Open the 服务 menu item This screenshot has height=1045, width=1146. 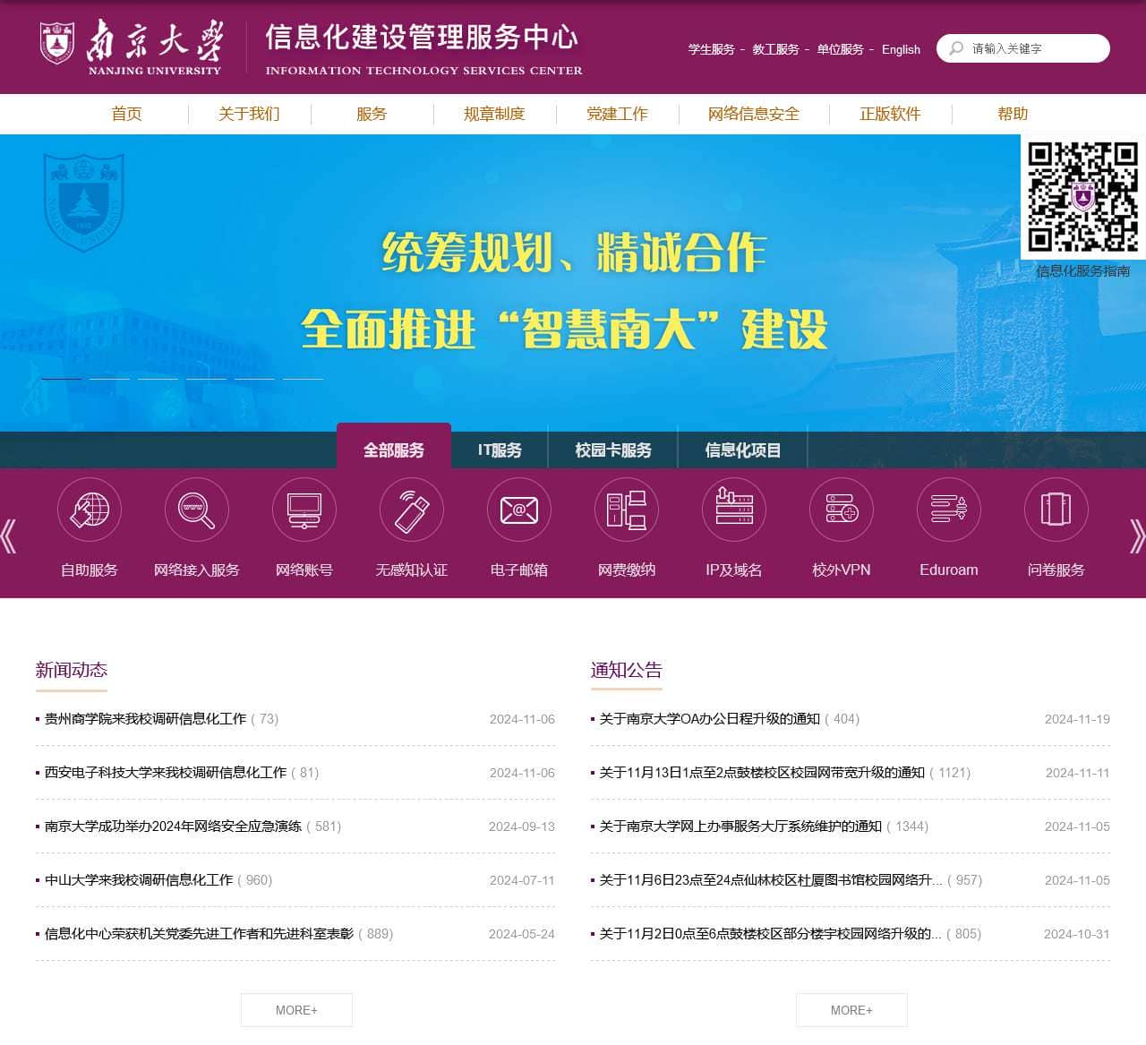(x=372, y=114)
